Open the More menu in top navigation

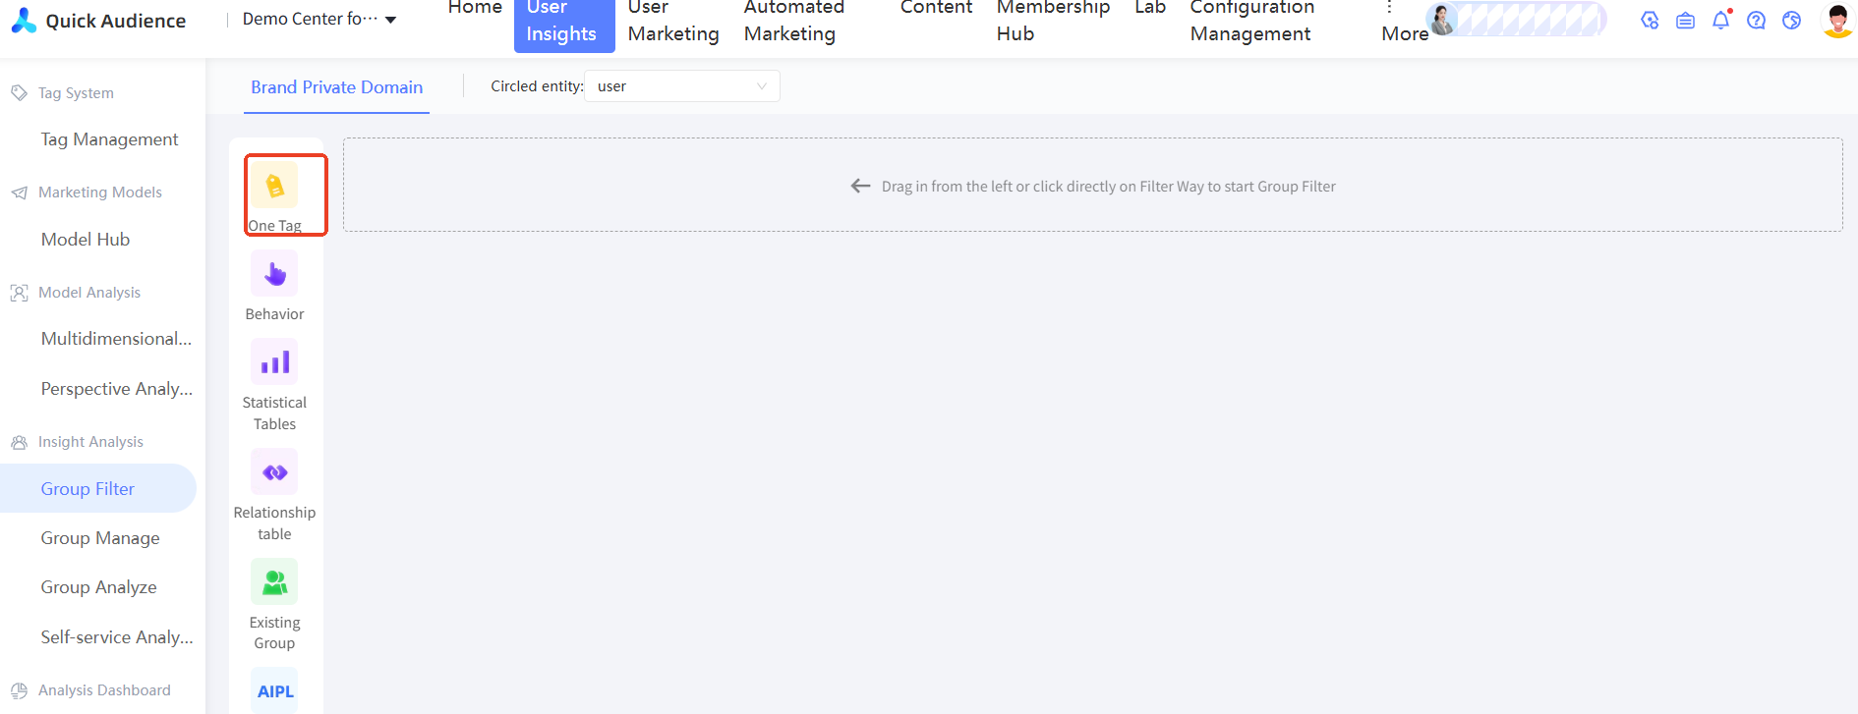1404,22
